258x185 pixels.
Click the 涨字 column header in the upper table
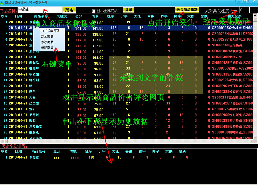[x=111, y=16]
